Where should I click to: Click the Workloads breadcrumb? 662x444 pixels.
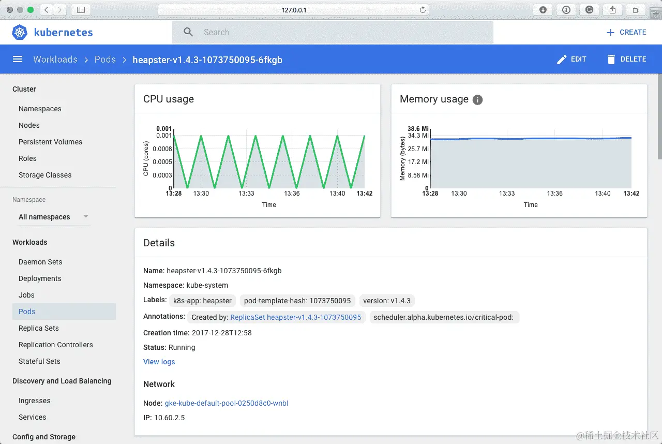click(55, 60)
